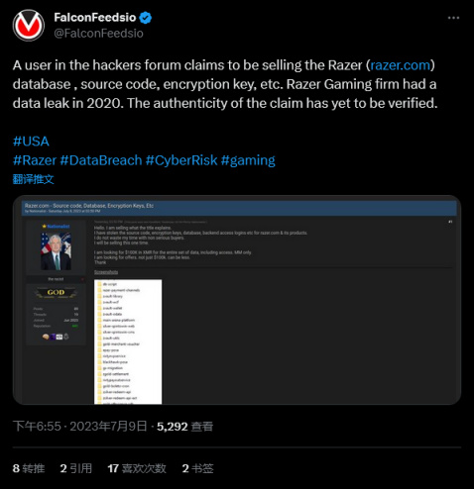Viewport: 474px width, 489px height.
Task: Click the 2 书签 bookmarks count
Action: click(197, 468)
